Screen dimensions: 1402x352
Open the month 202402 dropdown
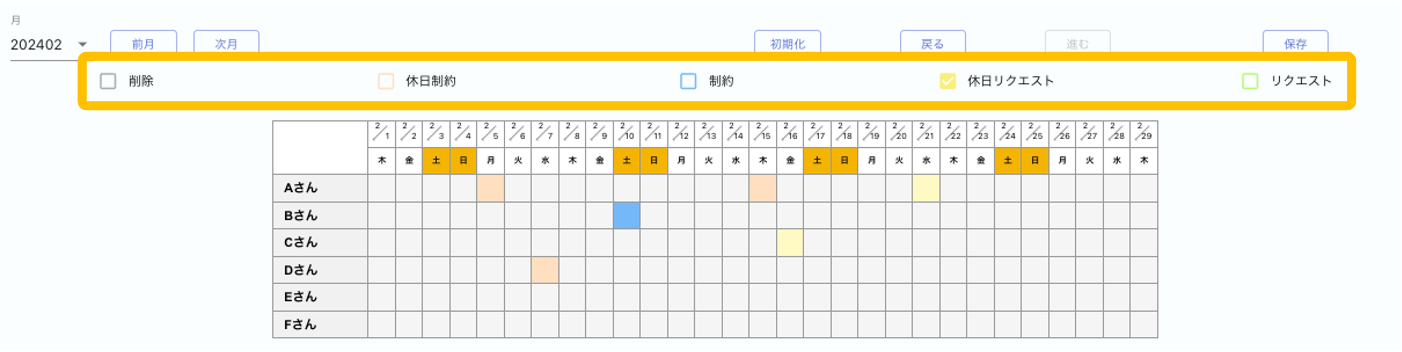coord(82,45)
